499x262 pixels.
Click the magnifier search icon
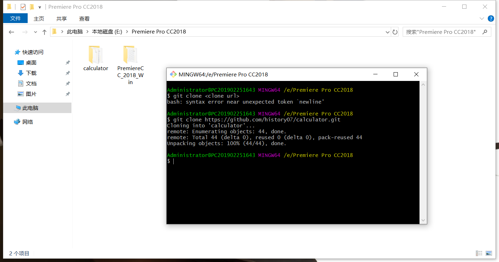click(485, 32)
